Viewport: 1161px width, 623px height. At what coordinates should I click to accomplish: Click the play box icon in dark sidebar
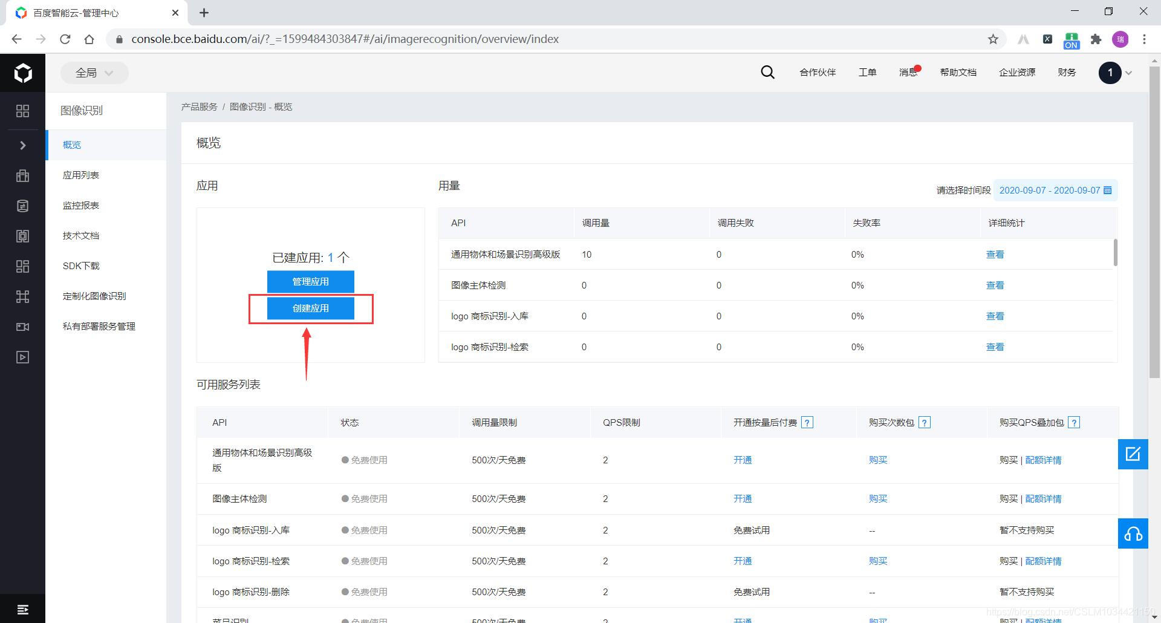[x=22, y=357]
